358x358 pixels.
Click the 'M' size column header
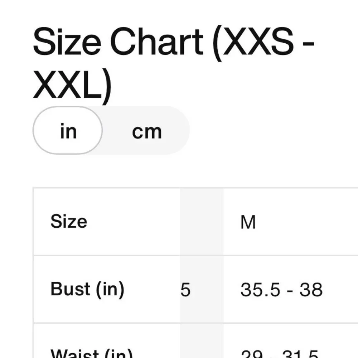click(x=248, y=222)
